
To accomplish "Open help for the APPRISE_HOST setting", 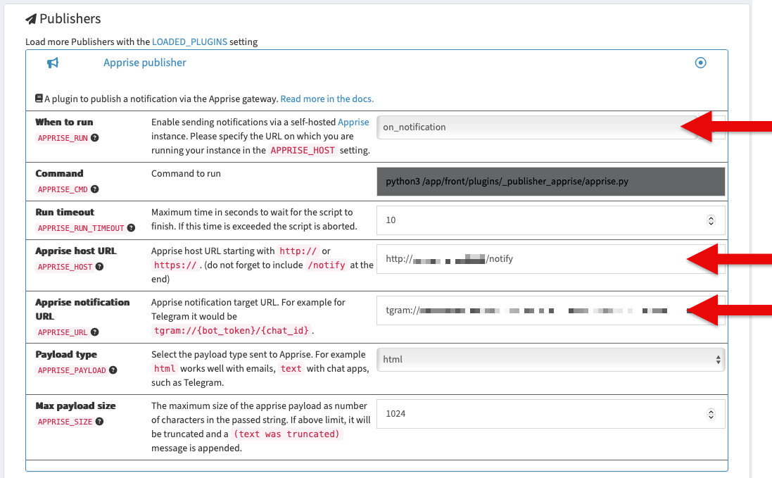I will 98,268.
